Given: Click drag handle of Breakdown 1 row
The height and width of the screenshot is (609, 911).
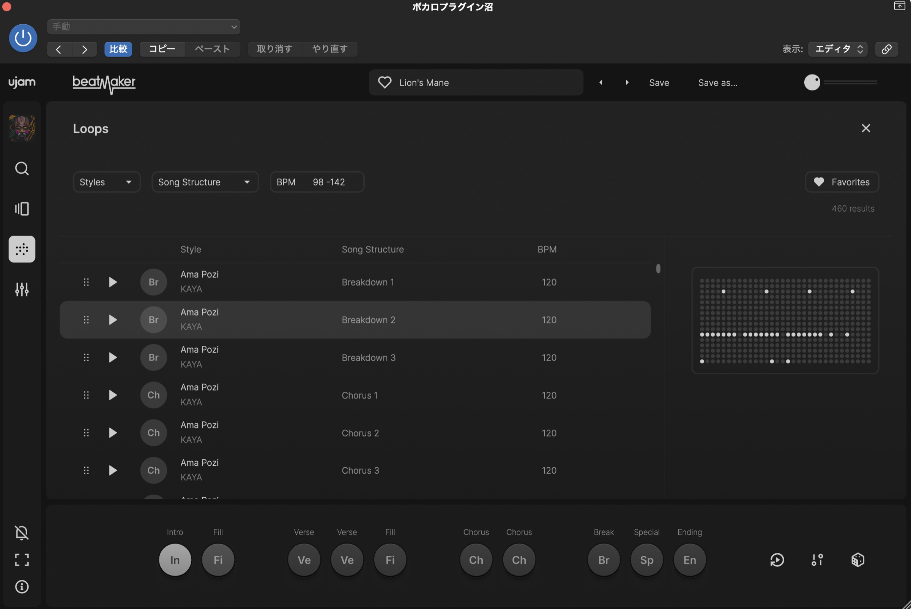Looking at the screenshot, I should click(x=86, y=282).
